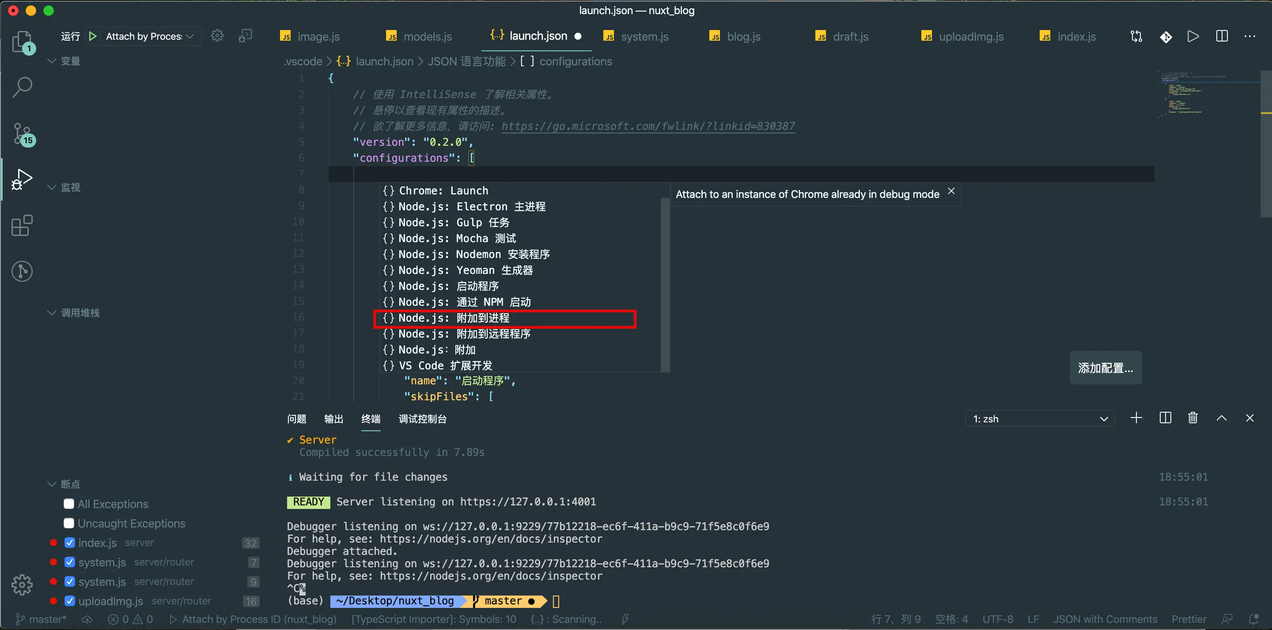The height and width of the screenshot is (630, 1272).
Task: Click the kill terminal trash icon
Action: pyautogui.click(x=1192, y=418)
